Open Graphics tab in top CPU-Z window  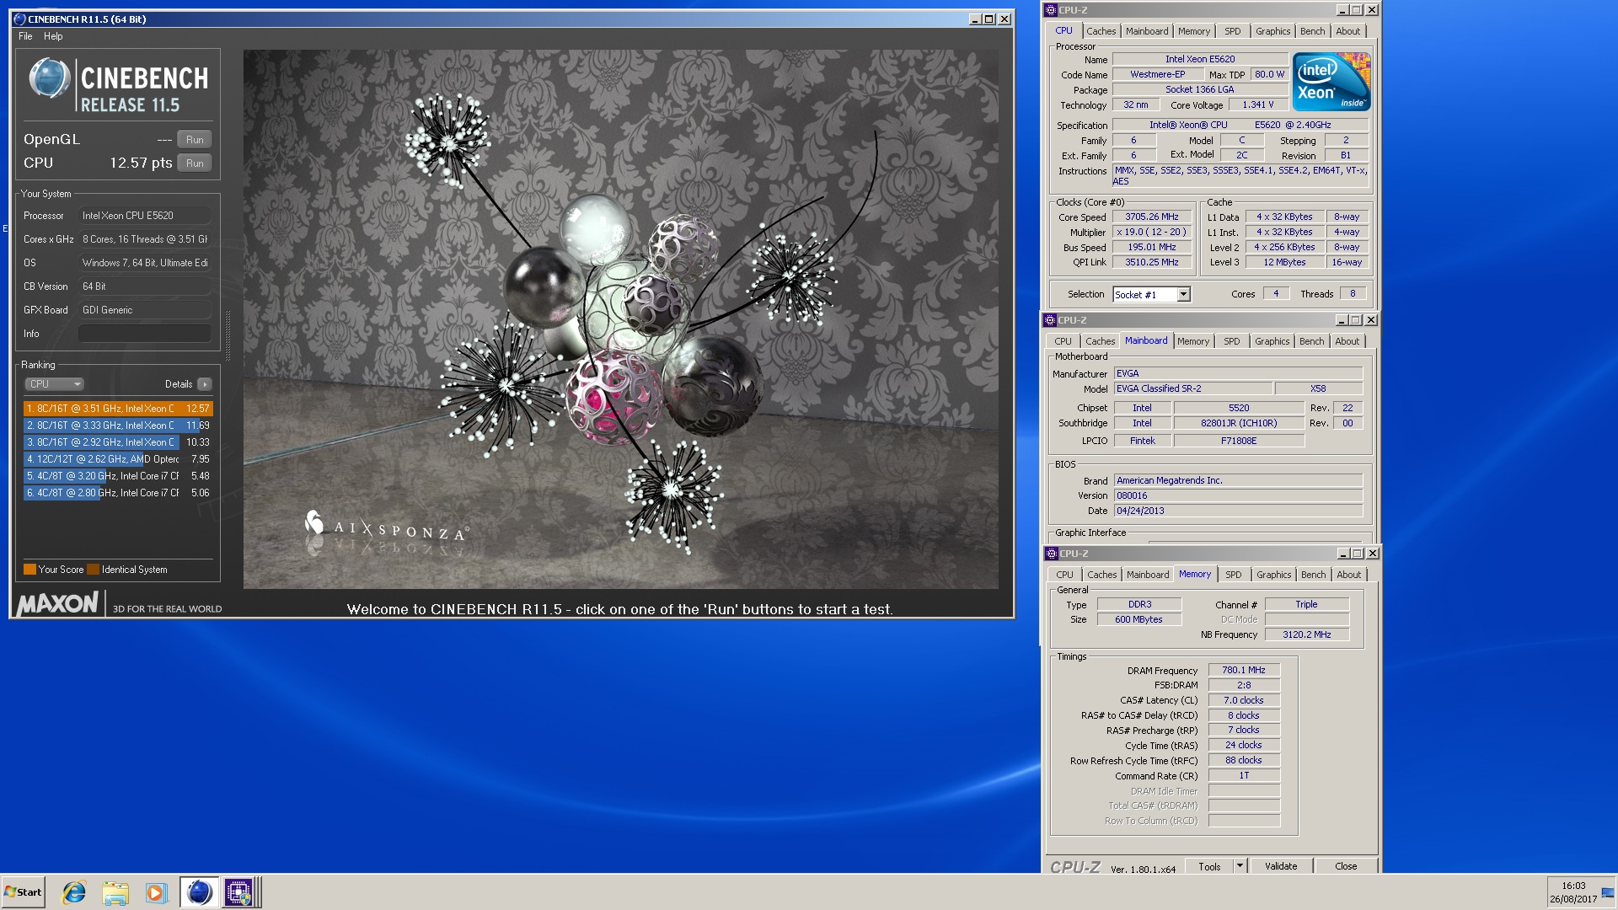(x=1272, y=31)
